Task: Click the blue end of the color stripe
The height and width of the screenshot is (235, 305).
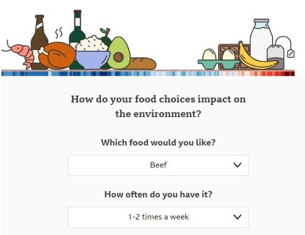Action: [x=8, y=73]
